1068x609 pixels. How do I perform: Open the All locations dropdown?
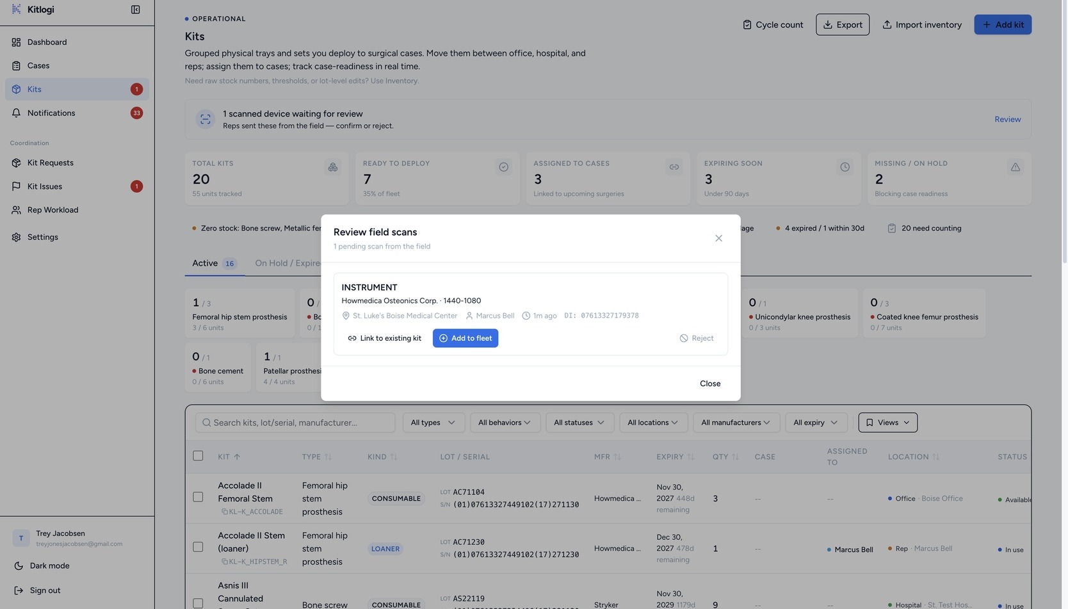653,423
